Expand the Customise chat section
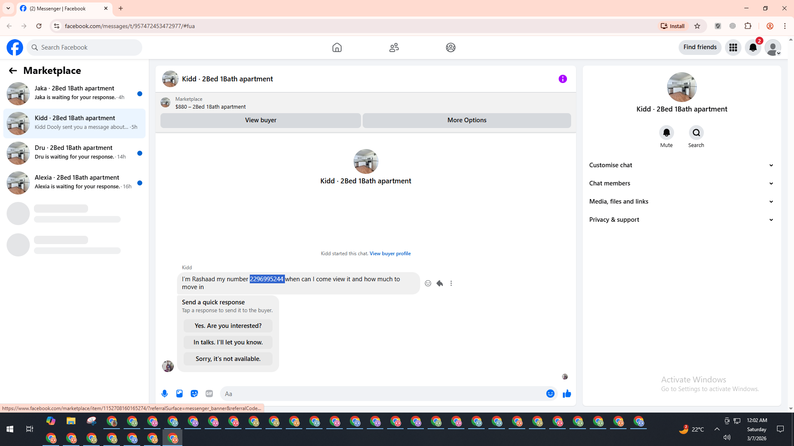This screenshot has width=794, height=446. pos(681,165)
